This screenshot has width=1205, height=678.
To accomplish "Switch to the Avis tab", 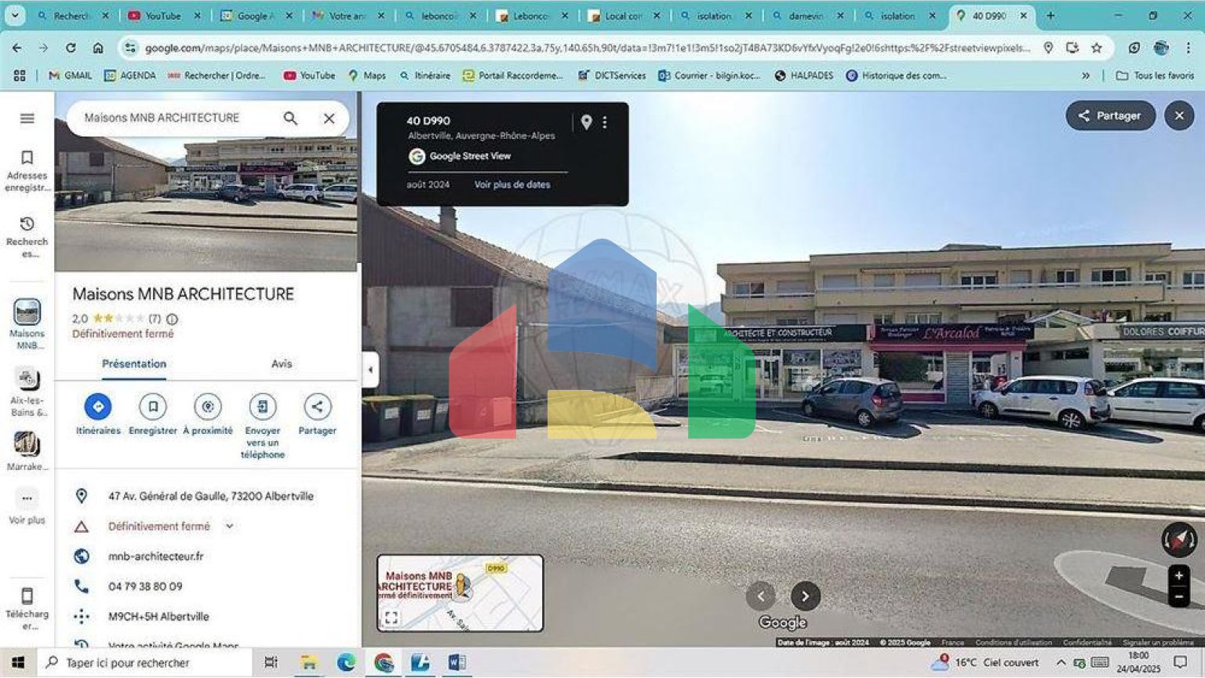I will click(x=281, y=364).
